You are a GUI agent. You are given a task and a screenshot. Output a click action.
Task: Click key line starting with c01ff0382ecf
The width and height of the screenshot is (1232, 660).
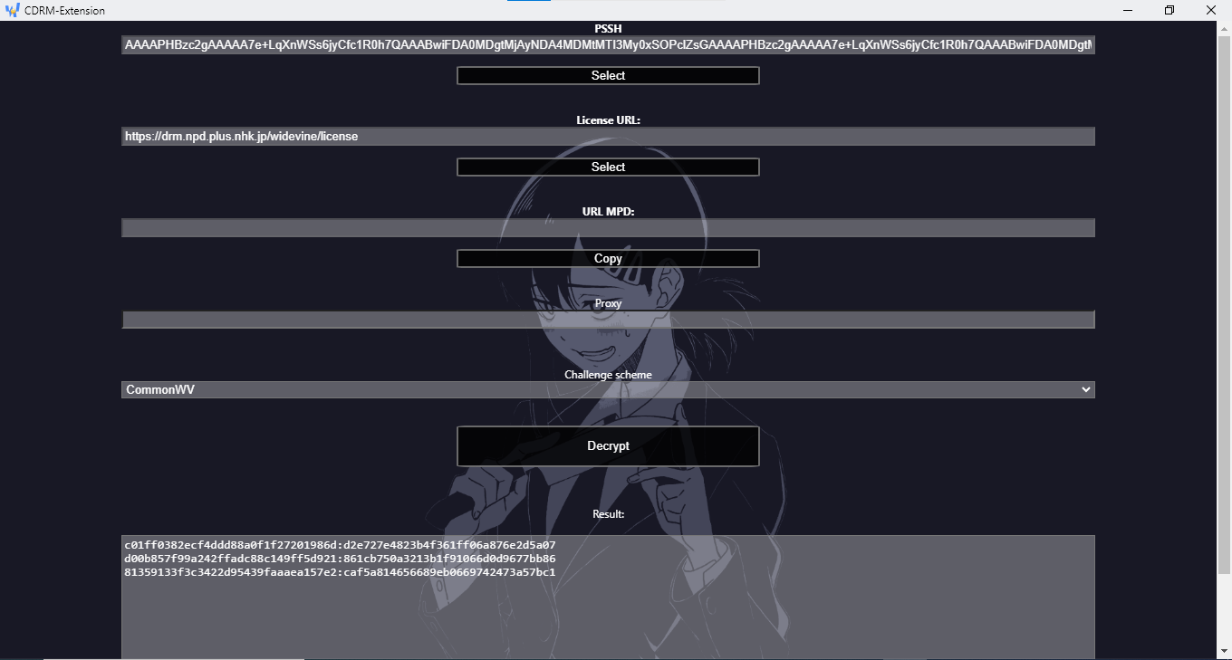click(340, 545)
